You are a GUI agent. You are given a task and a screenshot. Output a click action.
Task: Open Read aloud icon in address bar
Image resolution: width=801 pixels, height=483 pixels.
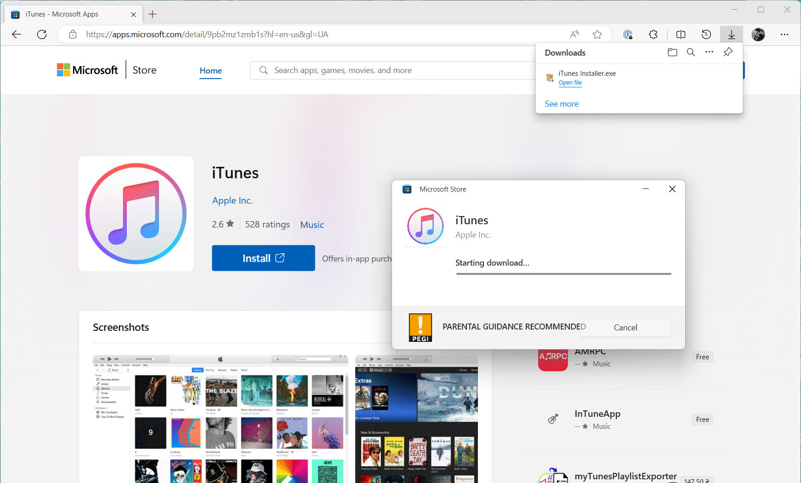coord(574,34)
